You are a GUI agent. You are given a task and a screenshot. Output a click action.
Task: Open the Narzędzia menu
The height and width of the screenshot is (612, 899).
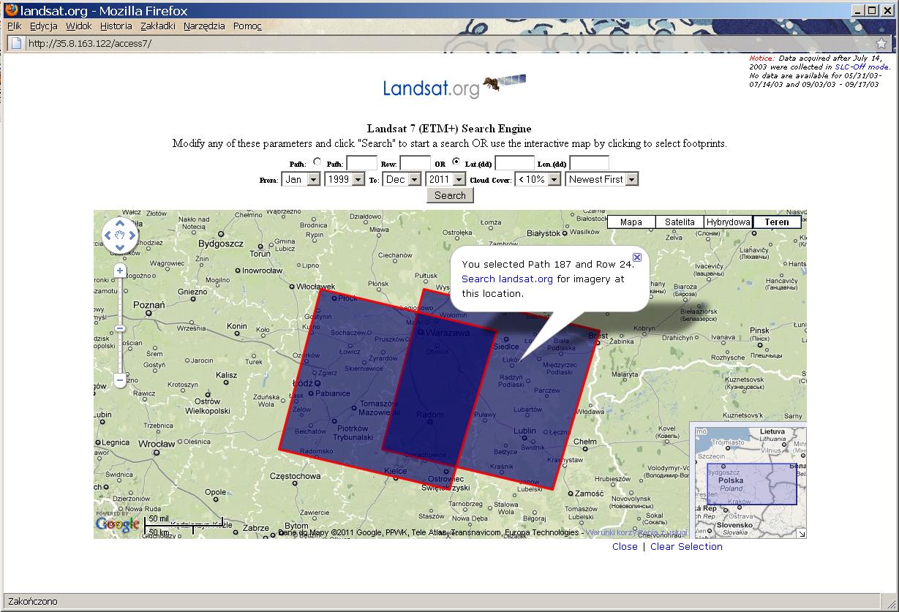[x=205, y=26]
